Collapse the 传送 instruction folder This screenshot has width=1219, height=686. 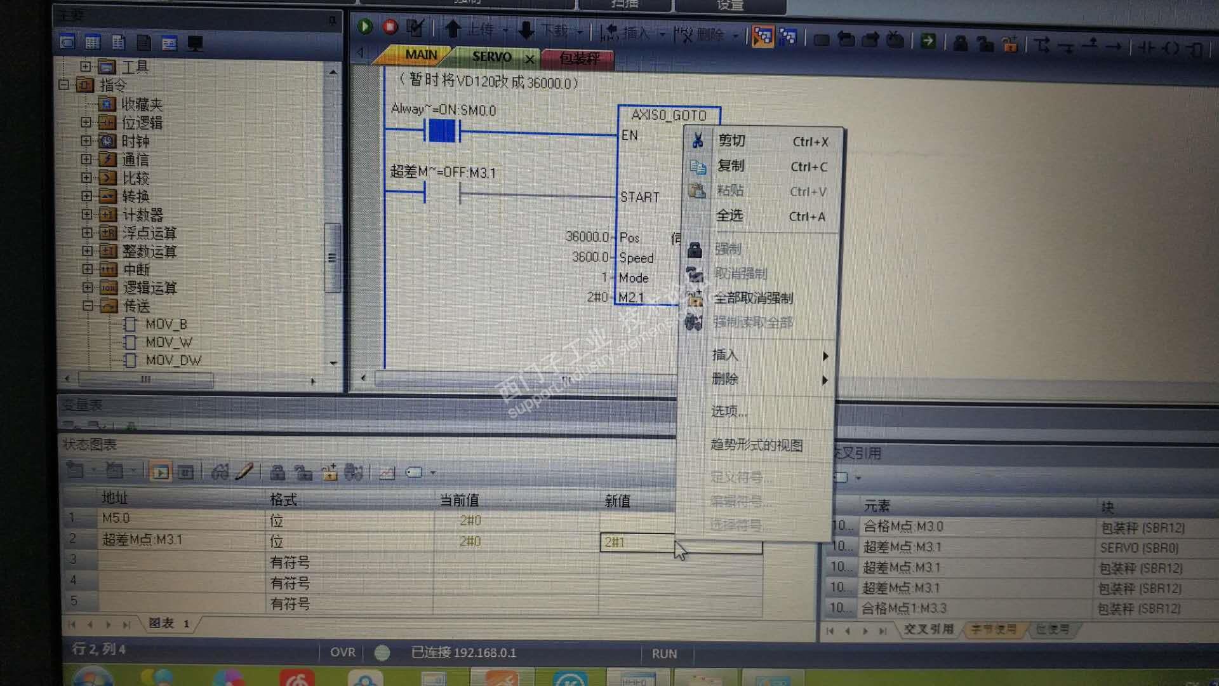pos(88,306)
